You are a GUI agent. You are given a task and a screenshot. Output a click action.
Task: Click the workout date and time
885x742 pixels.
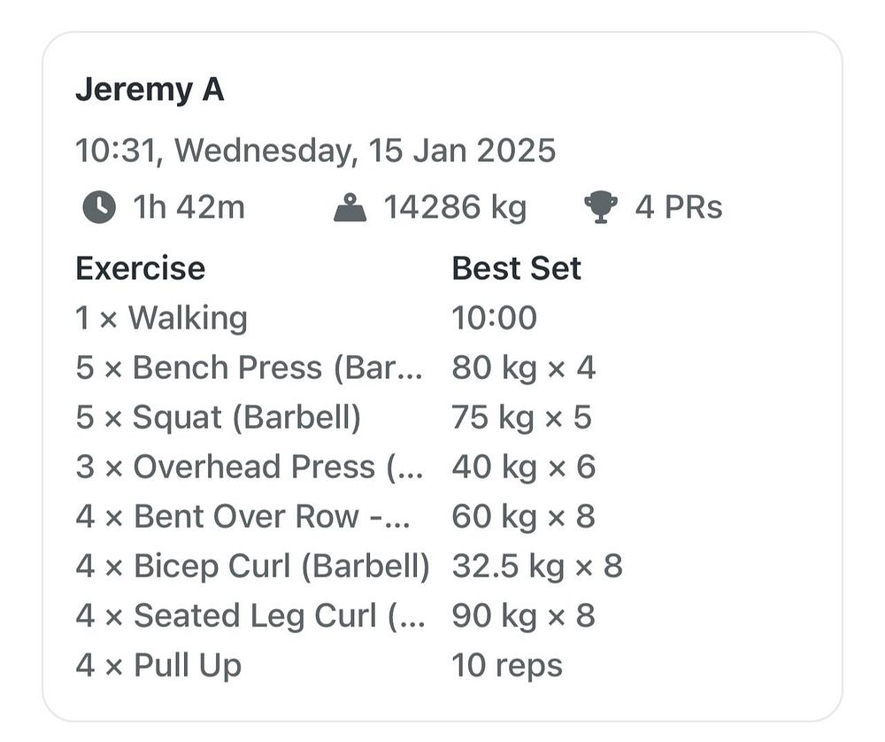tap(315, 151)
